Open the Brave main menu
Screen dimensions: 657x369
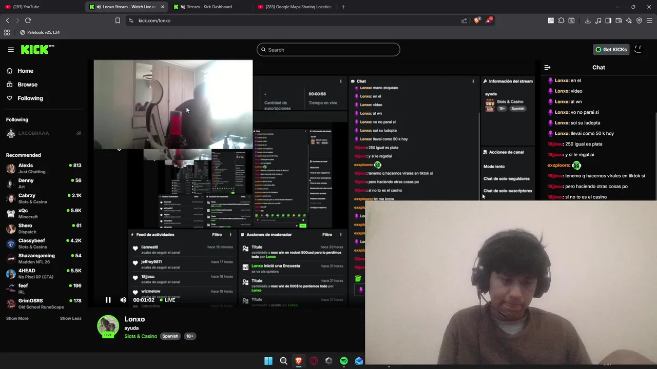pyautogui.click(x=650, y=20)
